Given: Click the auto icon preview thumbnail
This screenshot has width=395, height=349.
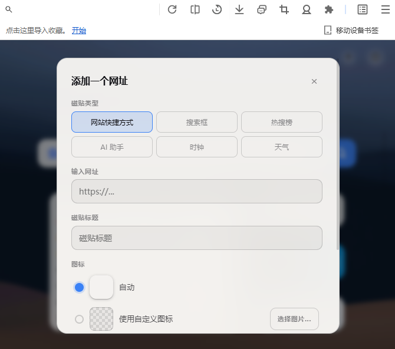Looking at the screenshot, I should point(101,287).
